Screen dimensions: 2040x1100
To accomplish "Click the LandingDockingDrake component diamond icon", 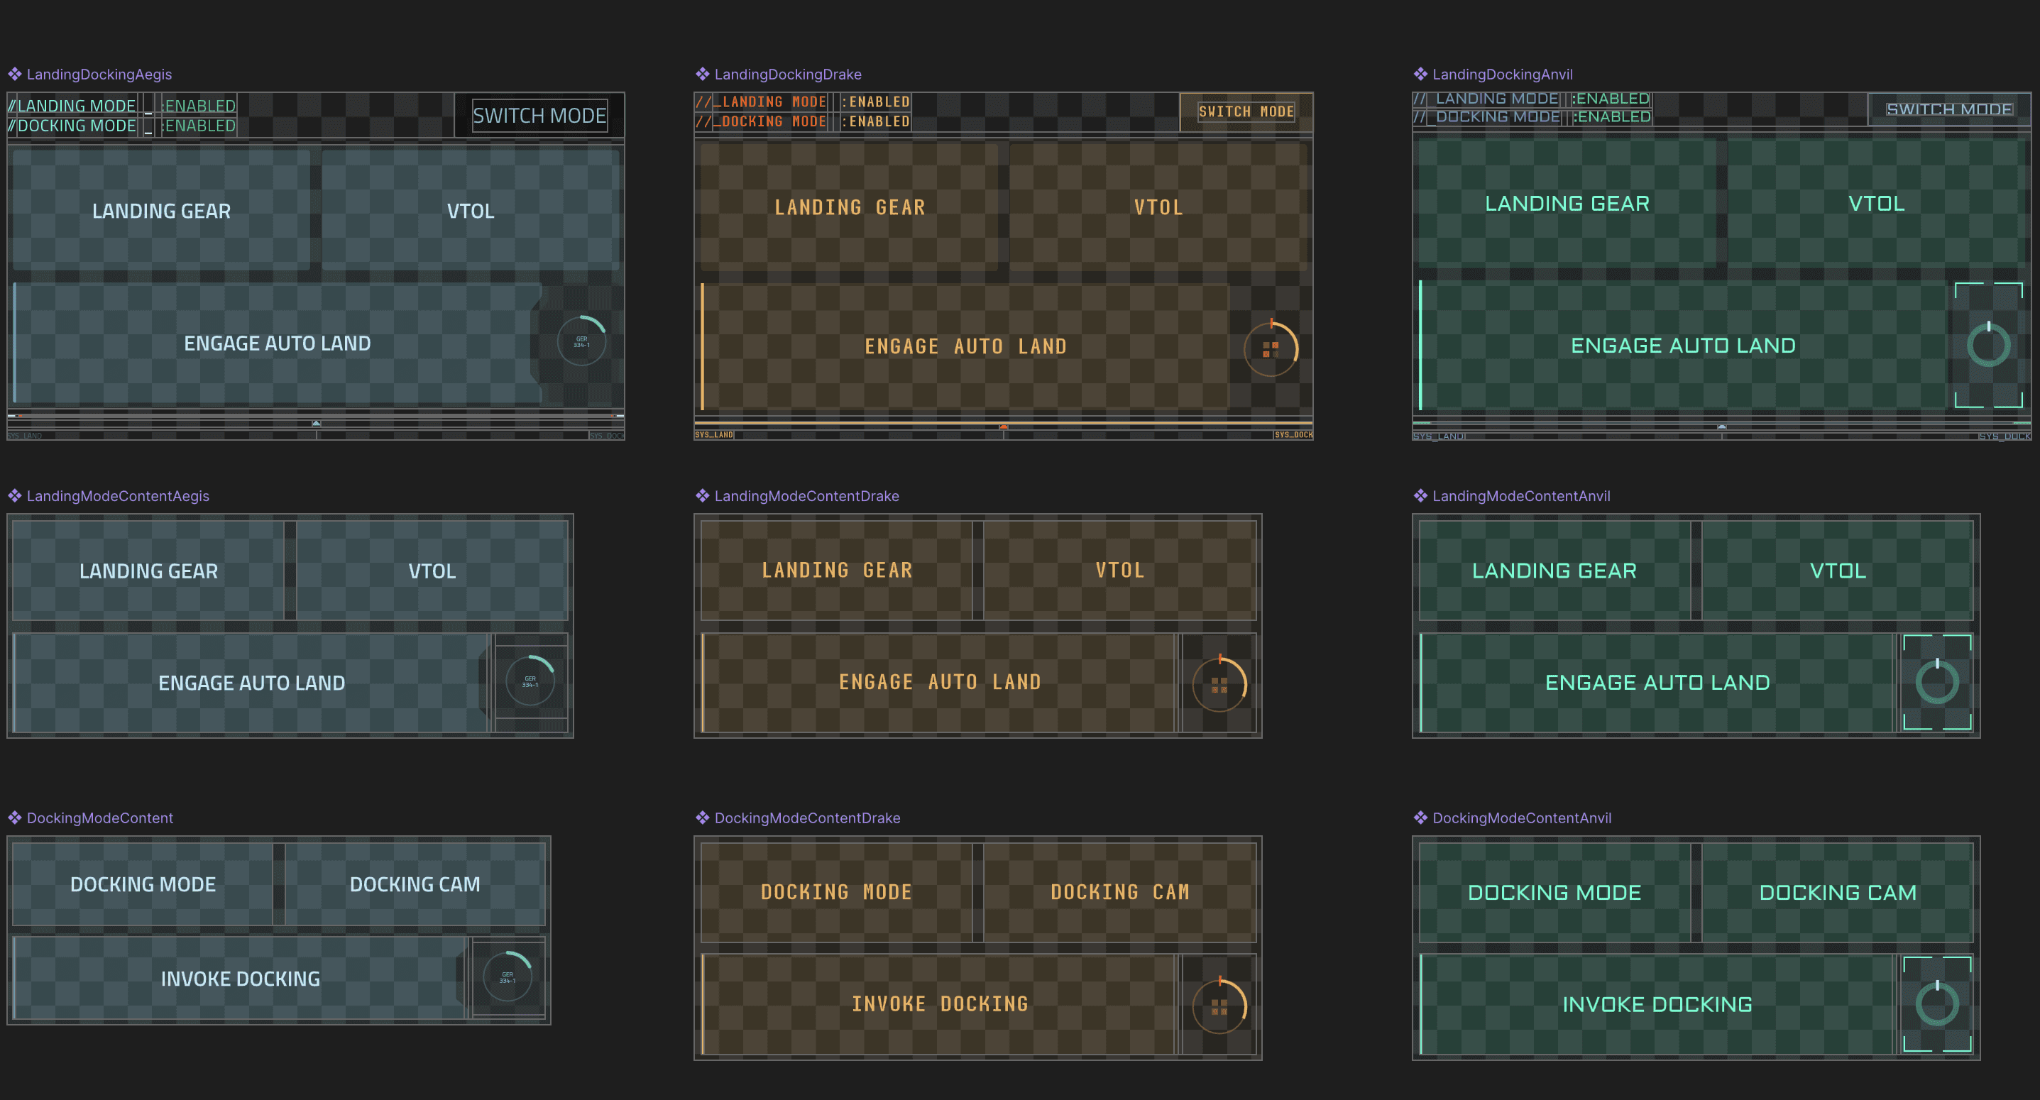I will click(x=703, y=75).
